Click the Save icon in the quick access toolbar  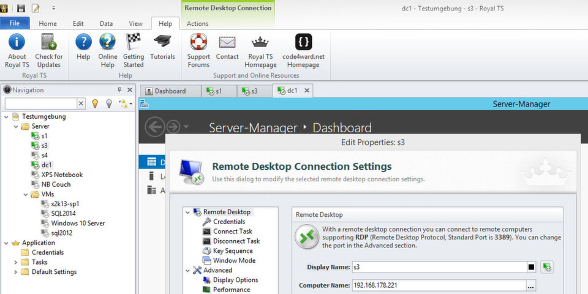(21, 8)
